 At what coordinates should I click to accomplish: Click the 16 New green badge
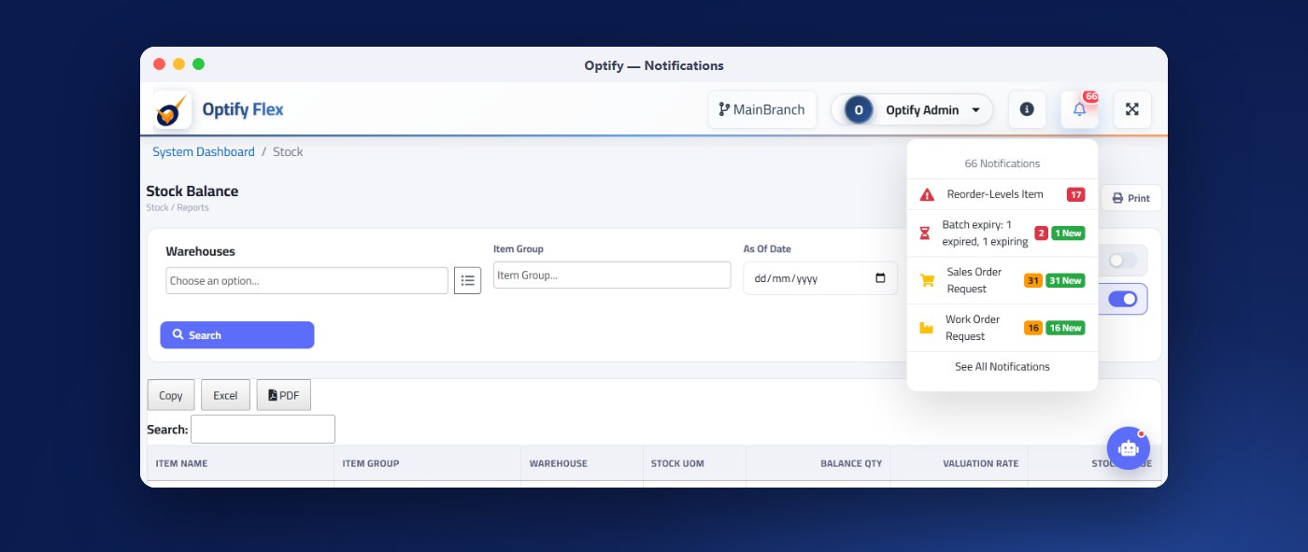tap(1065, 328)
